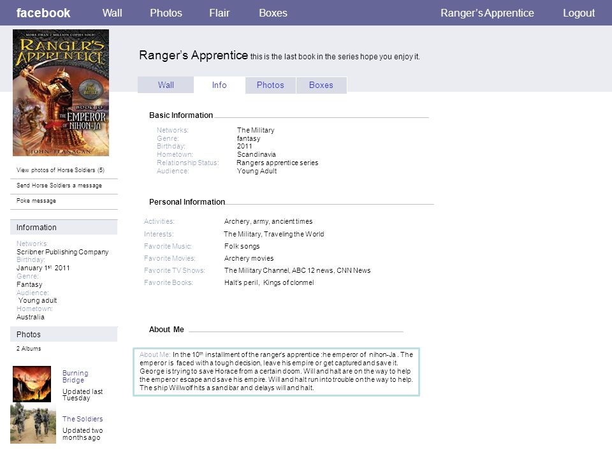Click the favorite TV shows value with CNN News
The height and width of the screenshot is (459, 612).
pos(298,270)
